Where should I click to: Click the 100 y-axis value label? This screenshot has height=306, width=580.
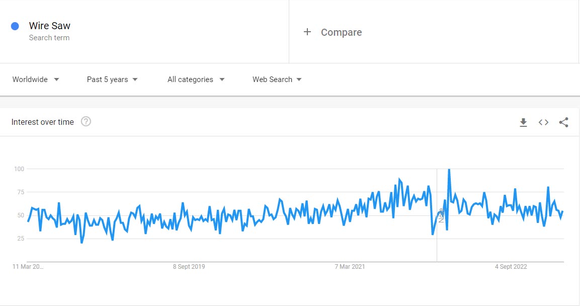(x=19, y=169)
